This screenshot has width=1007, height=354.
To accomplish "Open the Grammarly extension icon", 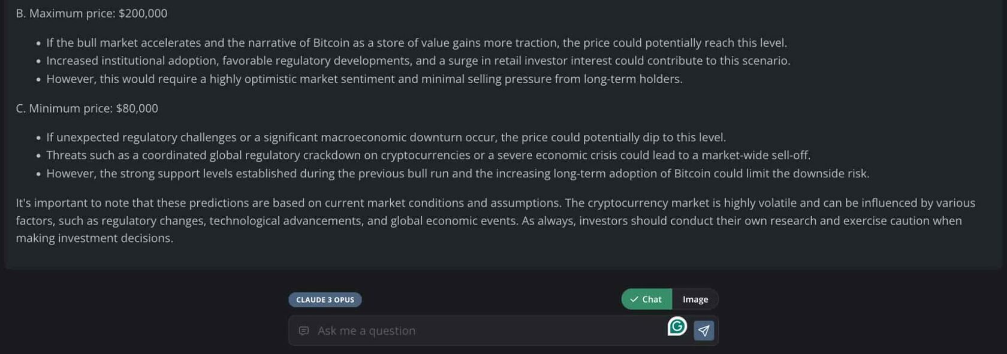I will pos(677,326).
